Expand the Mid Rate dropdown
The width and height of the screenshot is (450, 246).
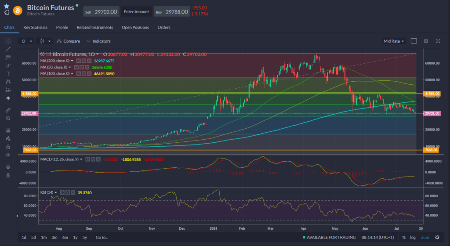tap(394, 41)
